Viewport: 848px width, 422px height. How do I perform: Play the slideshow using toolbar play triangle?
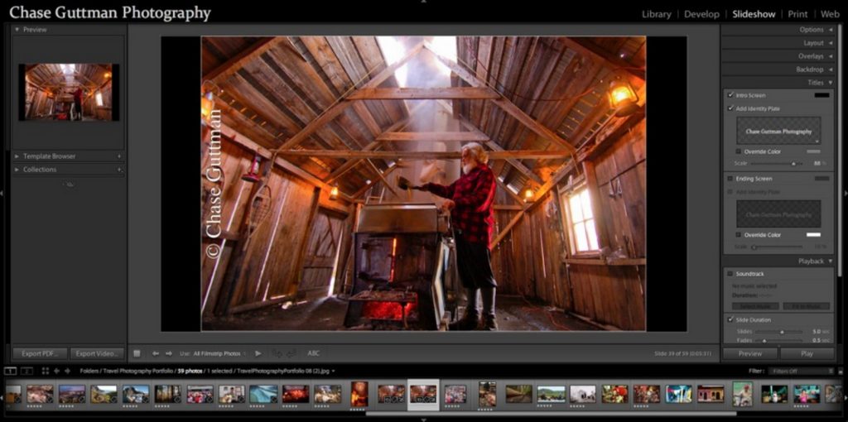258,353
